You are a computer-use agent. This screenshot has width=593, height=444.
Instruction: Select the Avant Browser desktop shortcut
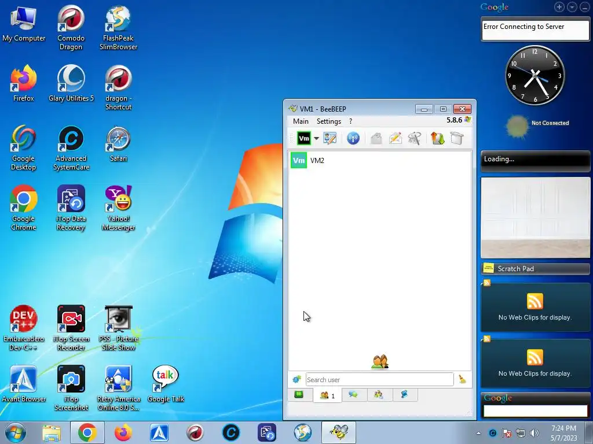23,384
